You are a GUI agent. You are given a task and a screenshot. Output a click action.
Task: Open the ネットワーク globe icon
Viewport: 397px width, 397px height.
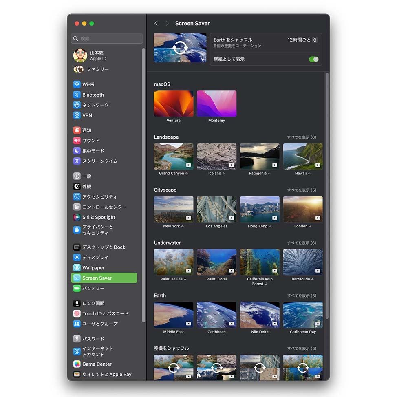pos(77,105)
